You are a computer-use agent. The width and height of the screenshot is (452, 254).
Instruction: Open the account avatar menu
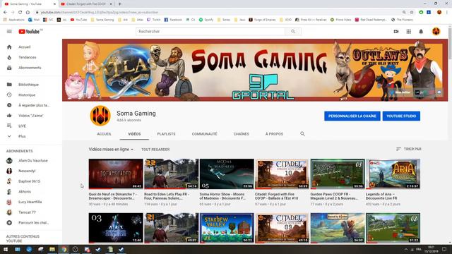pyautogui.click(x=436, y=31)
